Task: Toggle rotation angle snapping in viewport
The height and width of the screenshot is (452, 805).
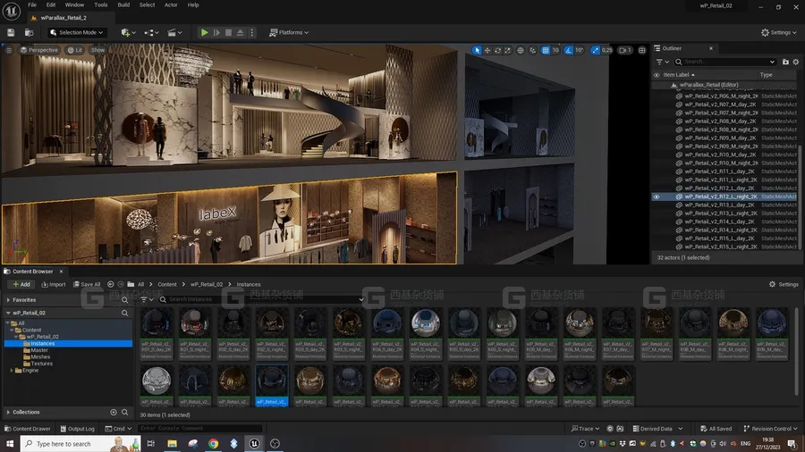Action: pyautogui.click(x=568, y=50)
